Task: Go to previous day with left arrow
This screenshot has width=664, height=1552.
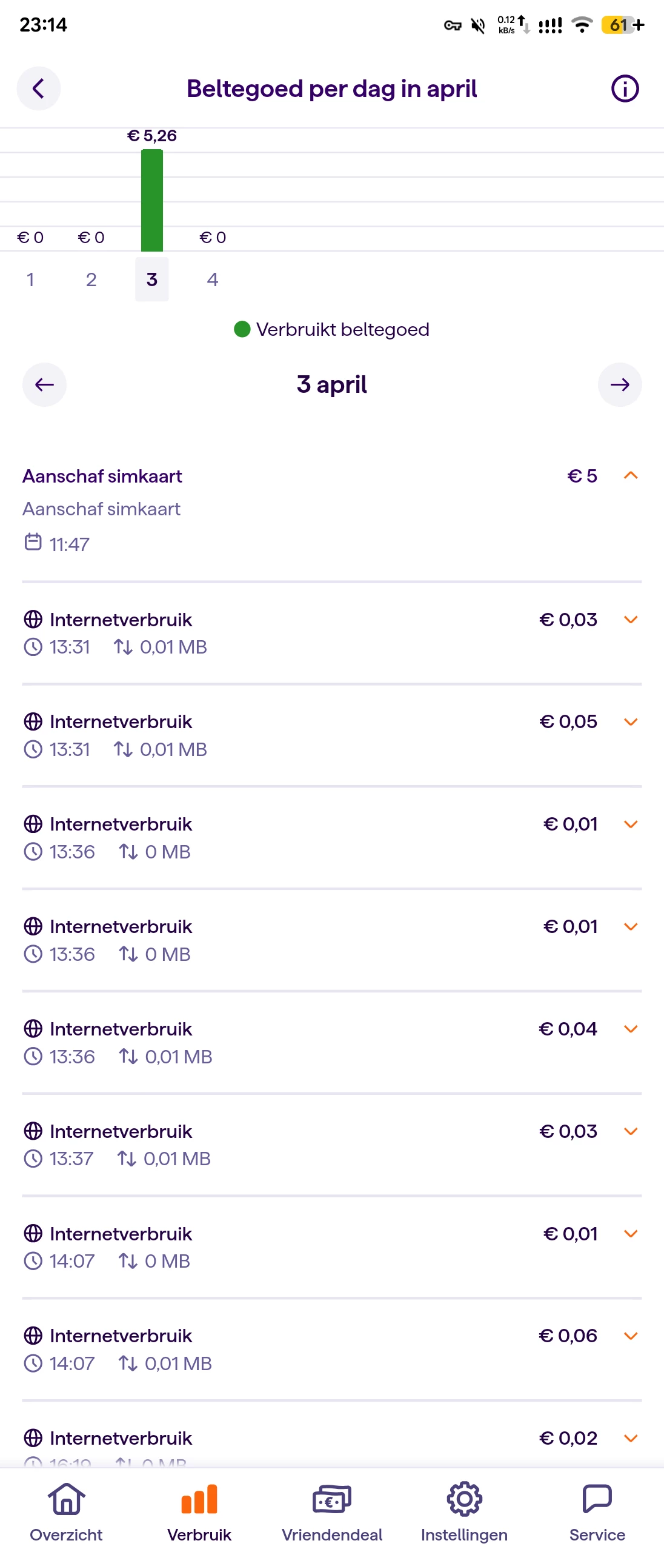Action: tap(44, 384)
